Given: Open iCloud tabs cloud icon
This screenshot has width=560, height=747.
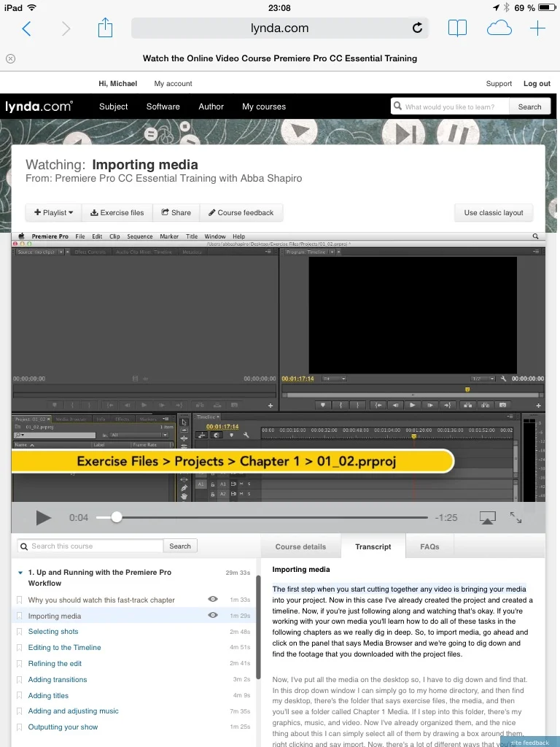Looking at the screenshot, I should click(499, 28).
